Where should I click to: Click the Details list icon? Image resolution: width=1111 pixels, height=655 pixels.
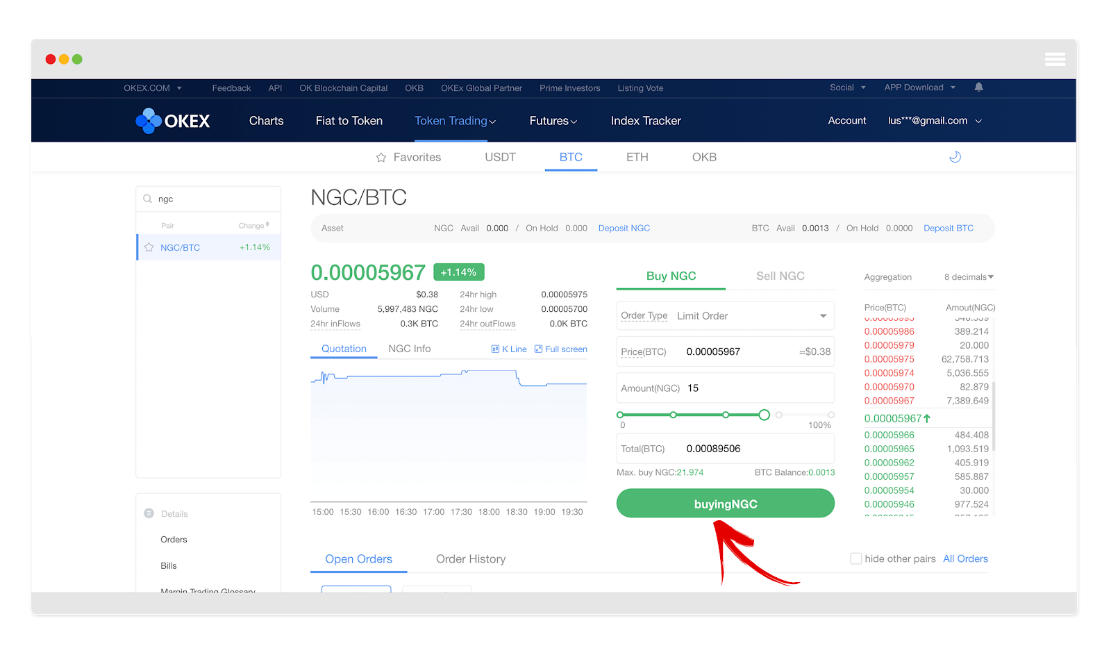pos(149,513)
